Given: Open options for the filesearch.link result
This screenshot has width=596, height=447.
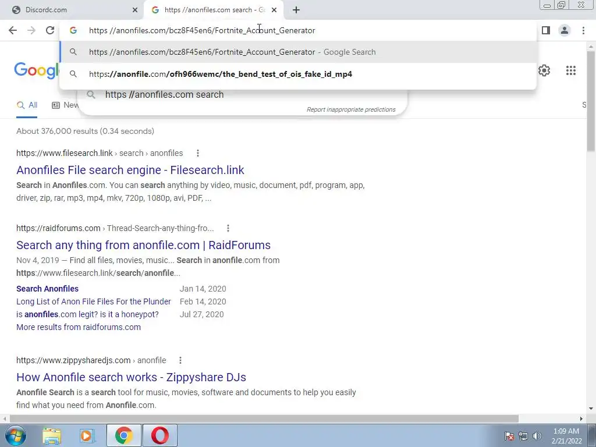Looking at the screenshot, I should point(198,153).
